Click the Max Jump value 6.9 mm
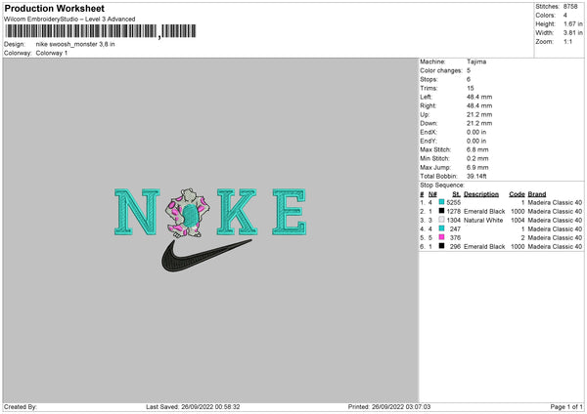This screenshot has height=414, width=587. click(477, 167)
